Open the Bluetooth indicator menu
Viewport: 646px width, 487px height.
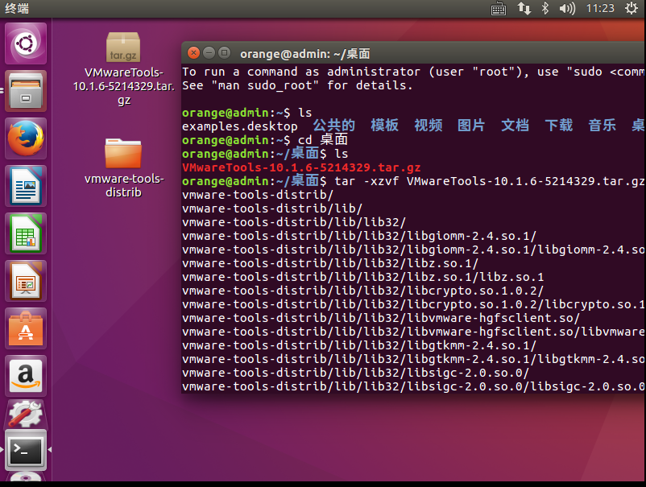tap(545, 8)
